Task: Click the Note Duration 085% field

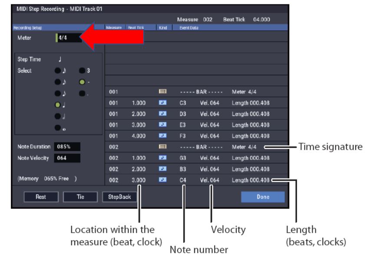Action: (x=67, y=147)
